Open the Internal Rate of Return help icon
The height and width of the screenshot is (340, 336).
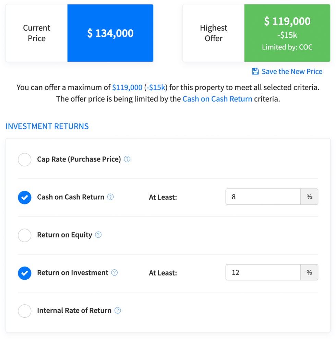click(118, 310)
